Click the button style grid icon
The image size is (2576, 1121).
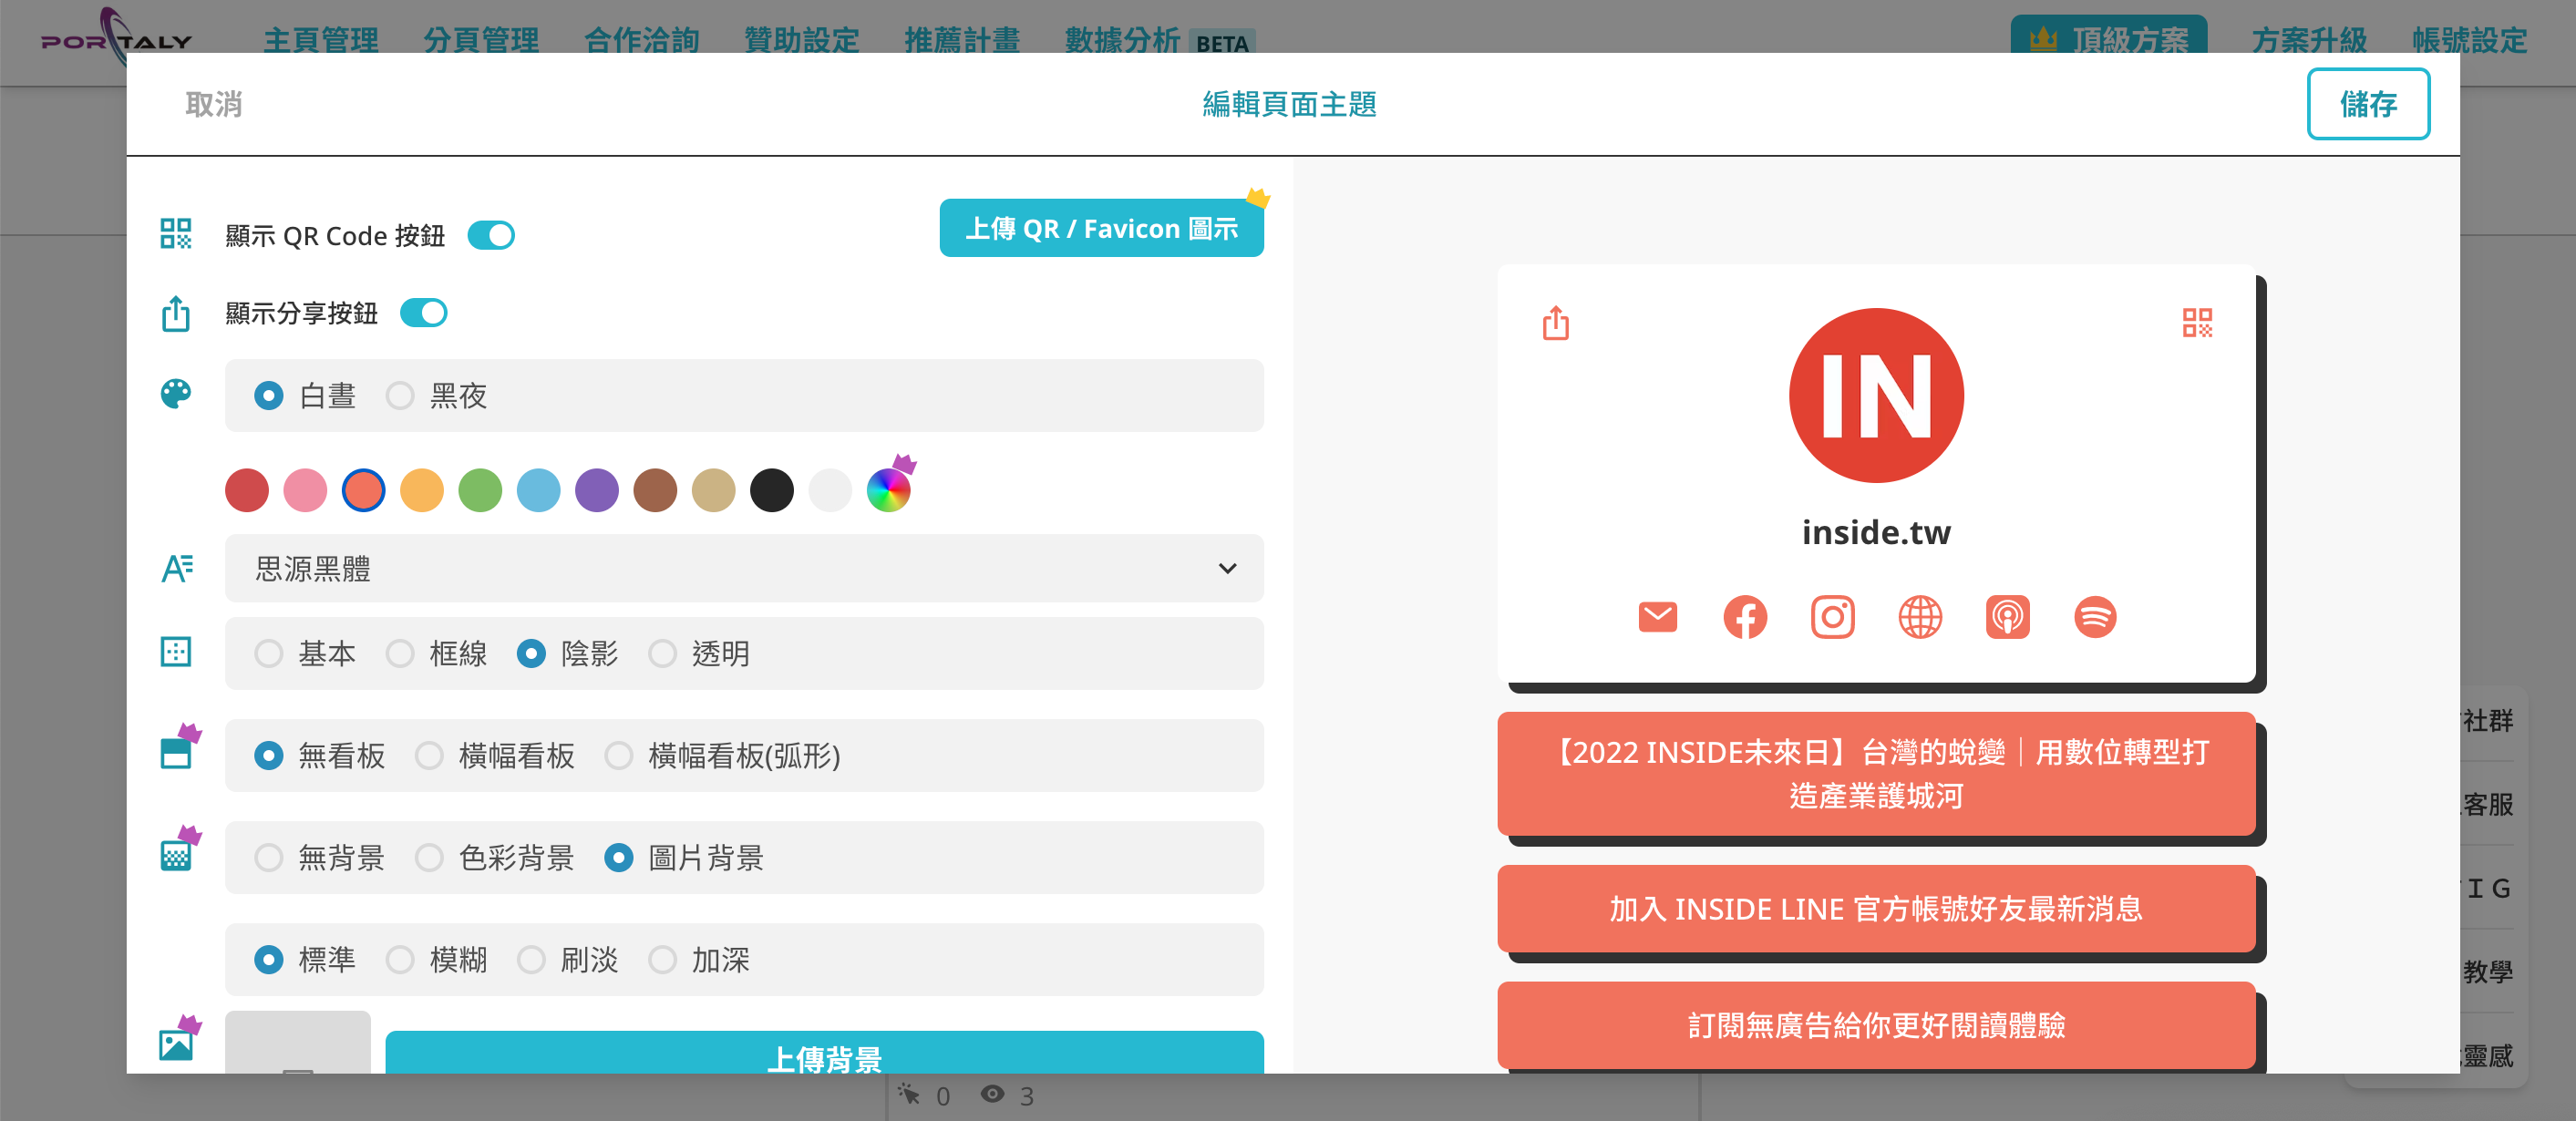176,652
